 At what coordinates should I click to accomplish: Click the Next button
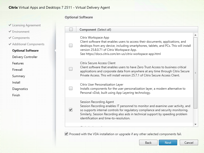click(168, 143)
